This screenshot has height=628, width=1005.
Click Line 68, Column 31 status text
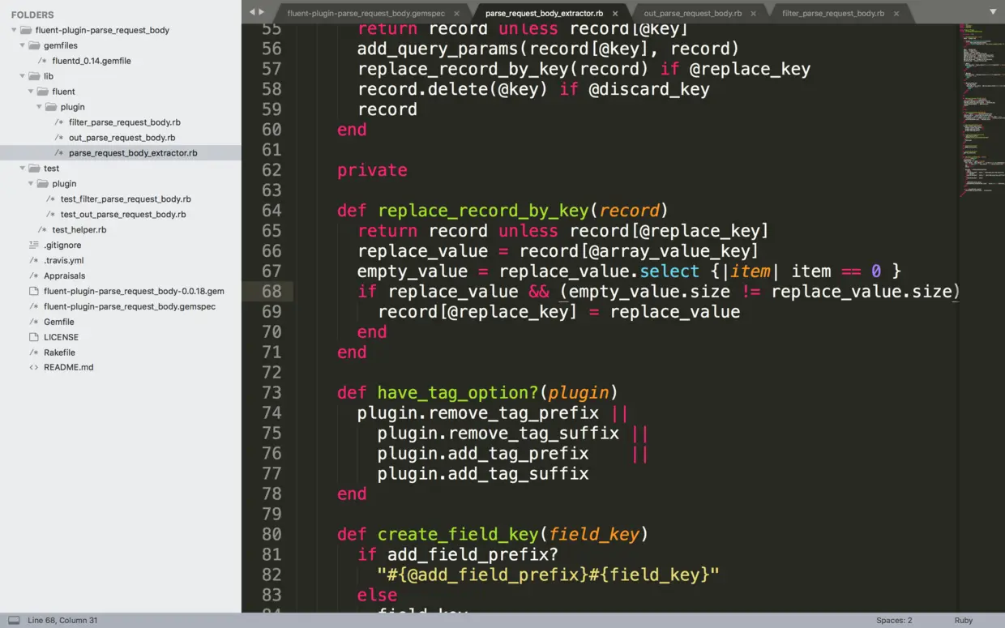pyautogui.click(x=62, y=621)
